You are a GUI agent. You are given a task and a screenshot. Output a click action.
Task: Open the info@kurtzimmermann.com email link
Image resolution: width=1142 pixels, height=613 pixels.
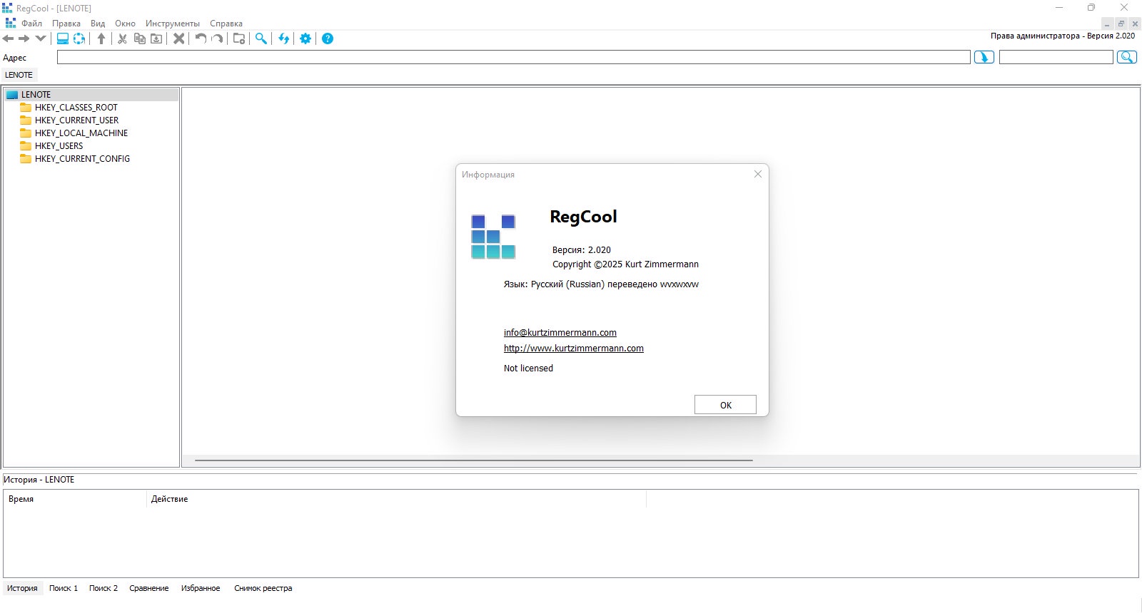point(560,333)
